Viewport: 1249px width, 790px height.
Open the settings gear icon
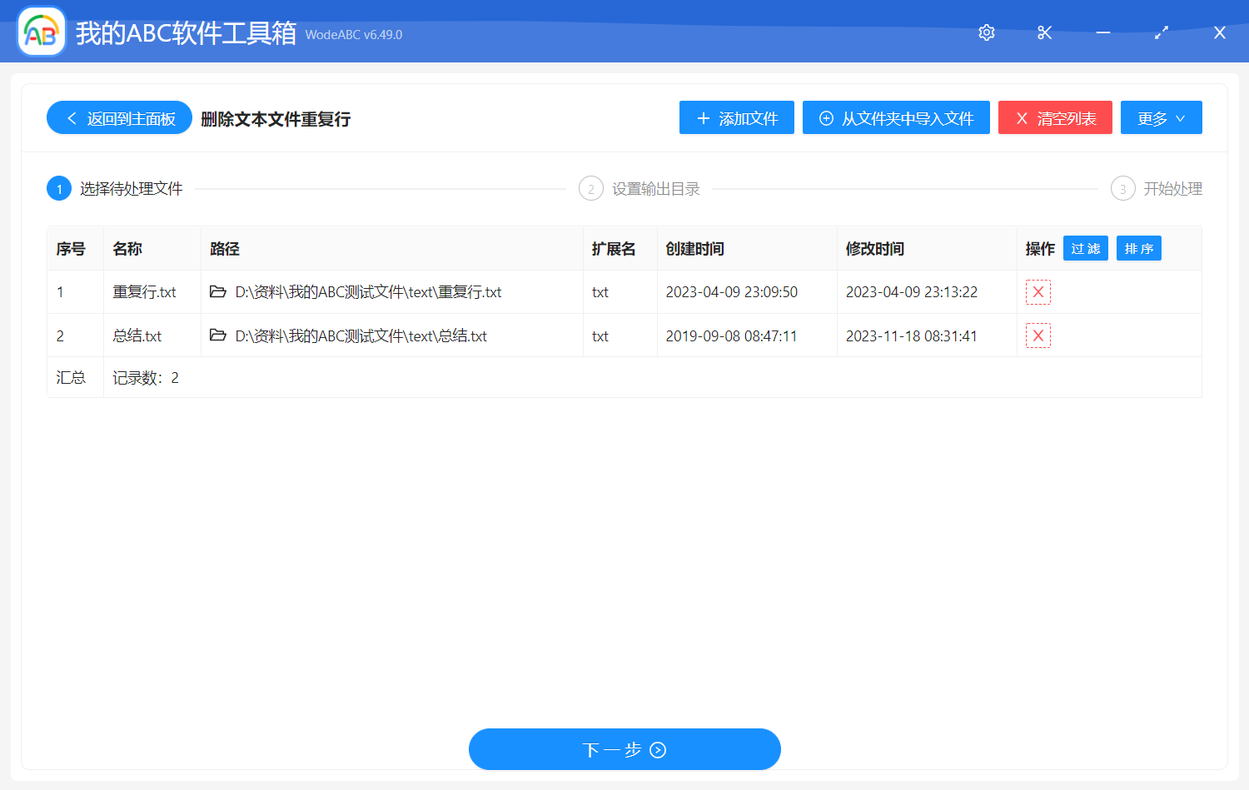[x=986, y=32]
